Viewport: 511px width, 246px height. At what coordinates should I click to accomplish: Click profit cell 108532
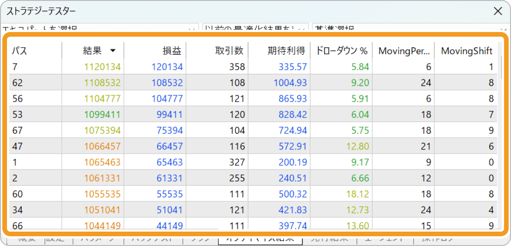(167, 83)
